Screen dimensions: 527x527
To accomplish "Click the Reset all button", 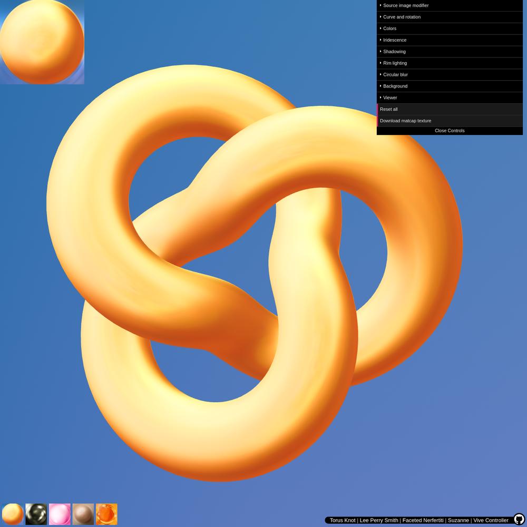I will pos(450,109).
